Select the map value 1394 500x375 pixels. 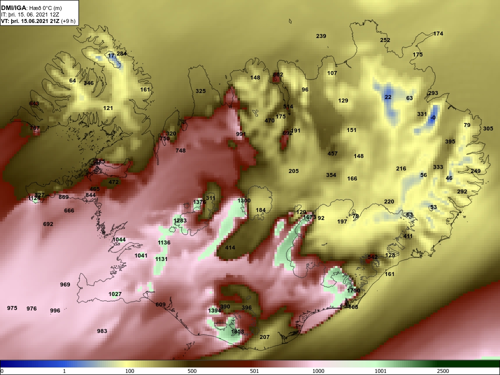[214, 311]
